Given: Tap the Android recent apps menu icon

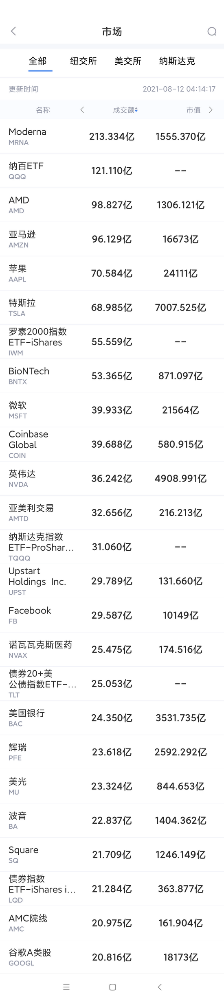Looking at the screenshot, I should (x=66, y=987).
